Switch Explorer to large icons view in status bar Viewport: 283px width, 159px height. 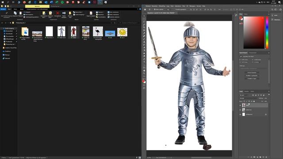pos(140,158)
